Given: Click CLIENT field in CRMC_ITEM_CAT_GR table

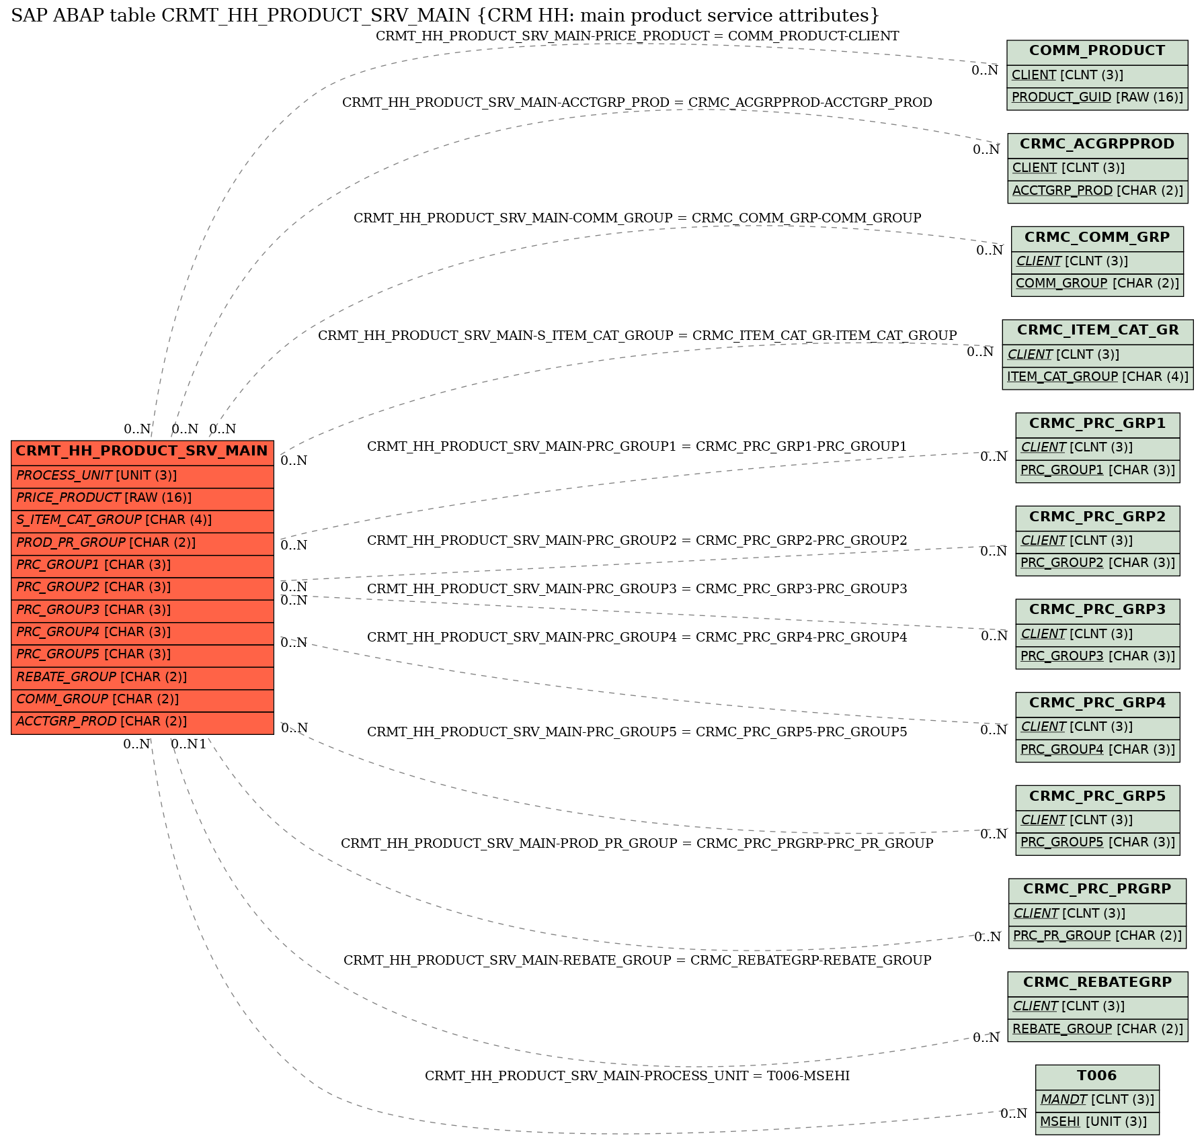Looking at the screenshot, I should point(1097,355).
